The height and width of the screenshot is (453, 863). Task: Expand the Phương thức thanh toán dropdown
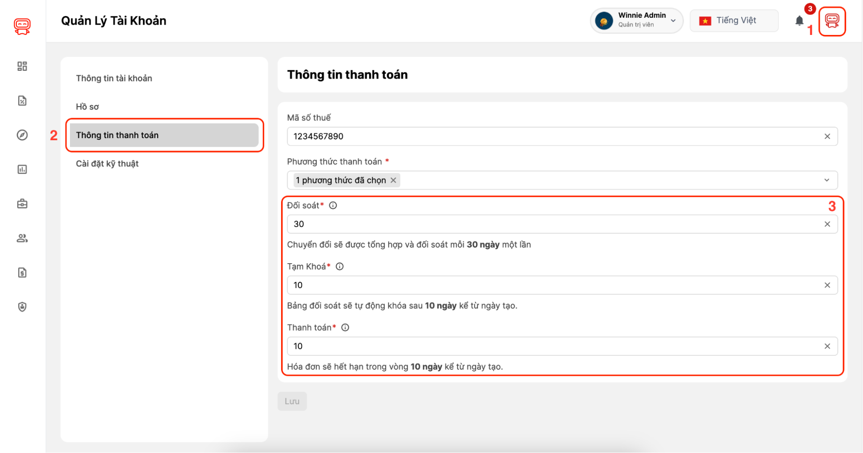point(826,180)
